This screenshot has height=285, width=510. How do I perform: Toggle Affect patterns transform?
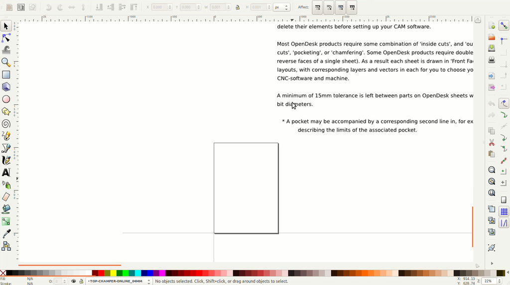(352, 7)
